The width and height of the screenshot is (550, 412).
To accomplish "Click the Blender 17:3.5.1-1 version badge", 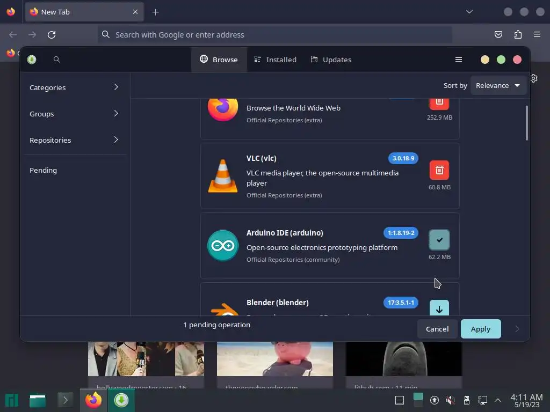I will pos(401,303).
